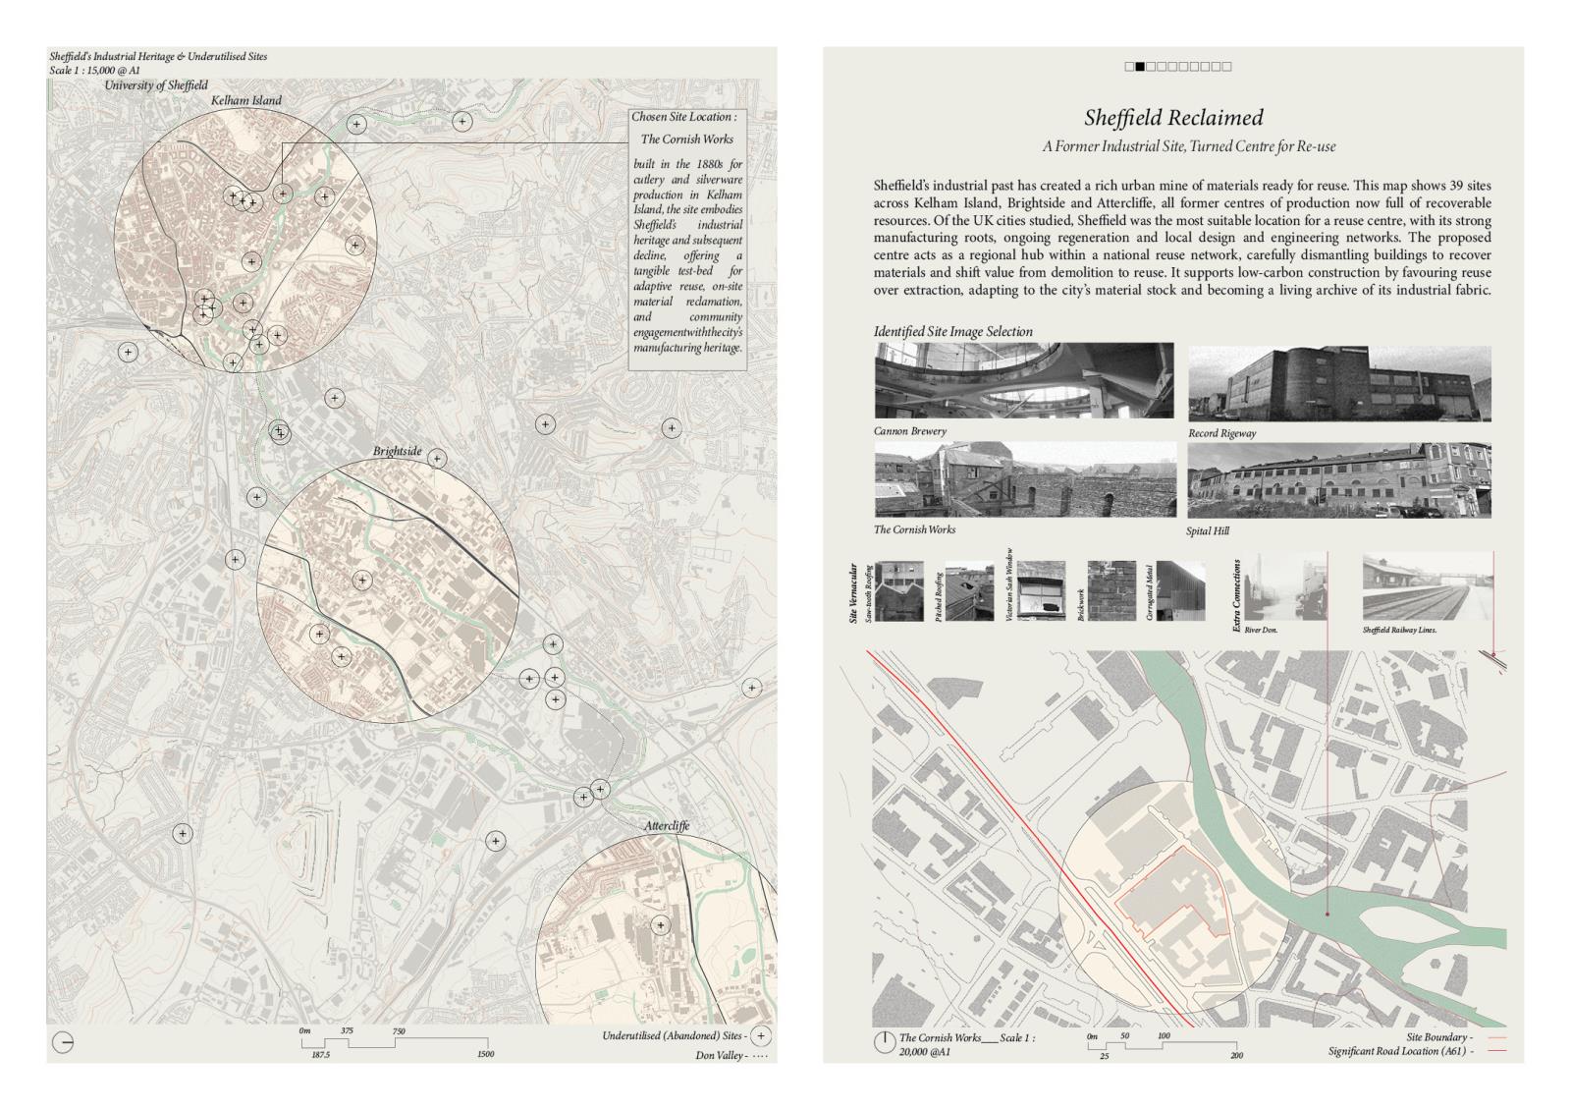
Task: Click the filled black page indicator square
Action: click(1140, 67)
